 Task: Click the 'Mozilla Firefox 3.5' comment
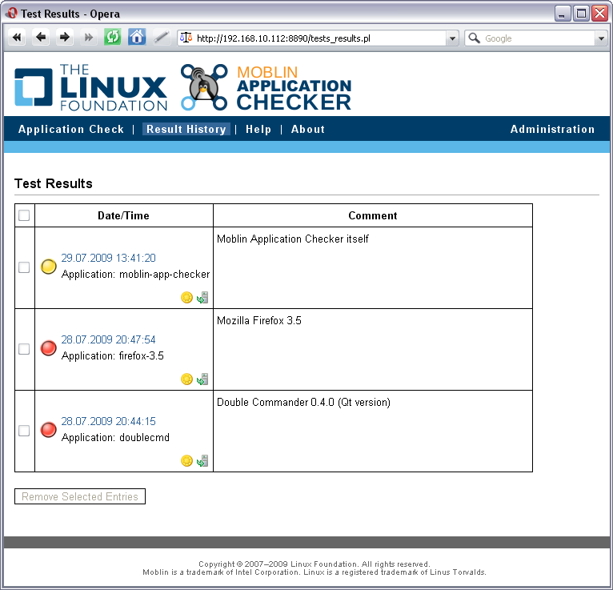pyautogui.click(x=259, y=320)
